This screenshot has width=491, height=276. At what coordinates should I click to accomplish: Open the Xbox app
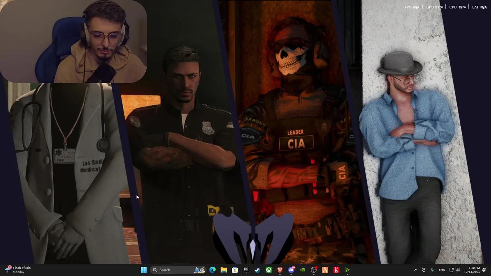tap(269, 270)
